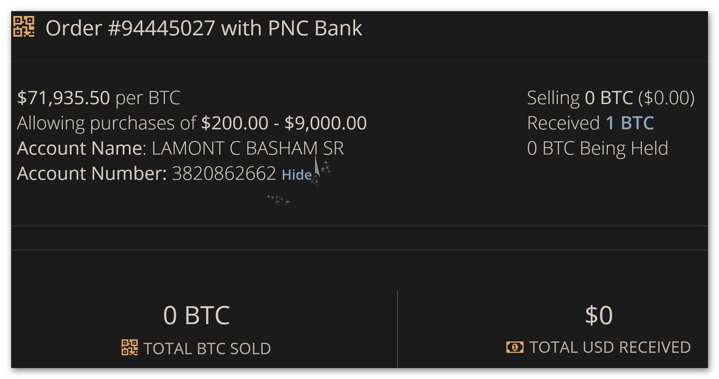The width and height of the screenshot is (719, 379).
Task: Click the $0 total received figure
Action: pyautogui.click(x=599, y=315)
